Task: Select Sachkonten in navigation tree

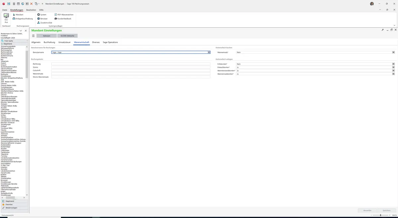Action: click(6, 152)
